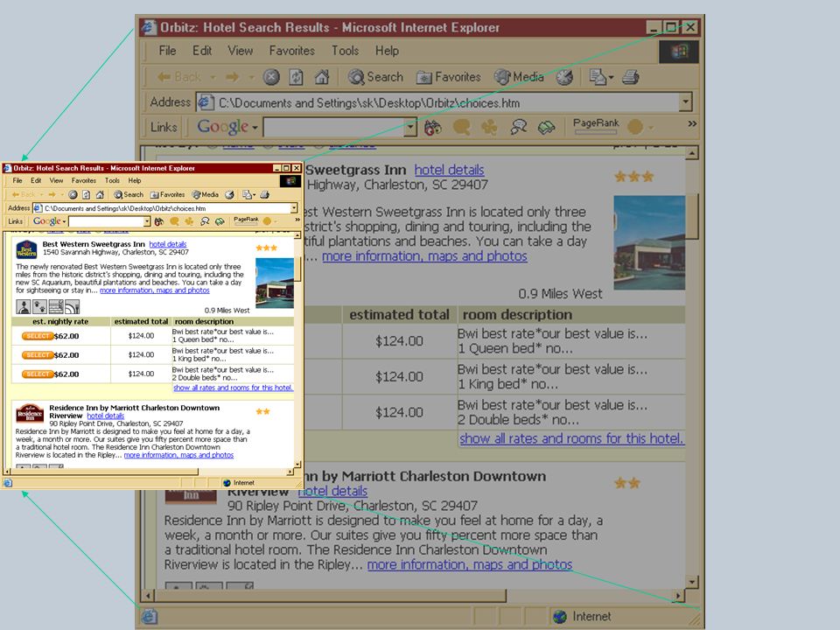This screenshot has height=630, width=840.
Task: Click the Best Western hotel photo in small window
Action: pyautogui.click(x=275, y=283)
